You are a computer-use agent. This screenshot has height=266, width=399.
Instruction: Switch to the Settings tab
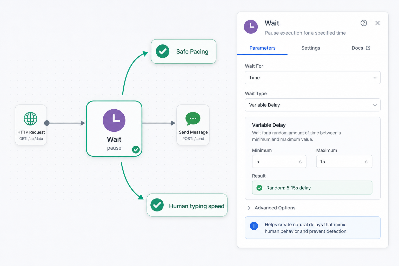[311, 48]
